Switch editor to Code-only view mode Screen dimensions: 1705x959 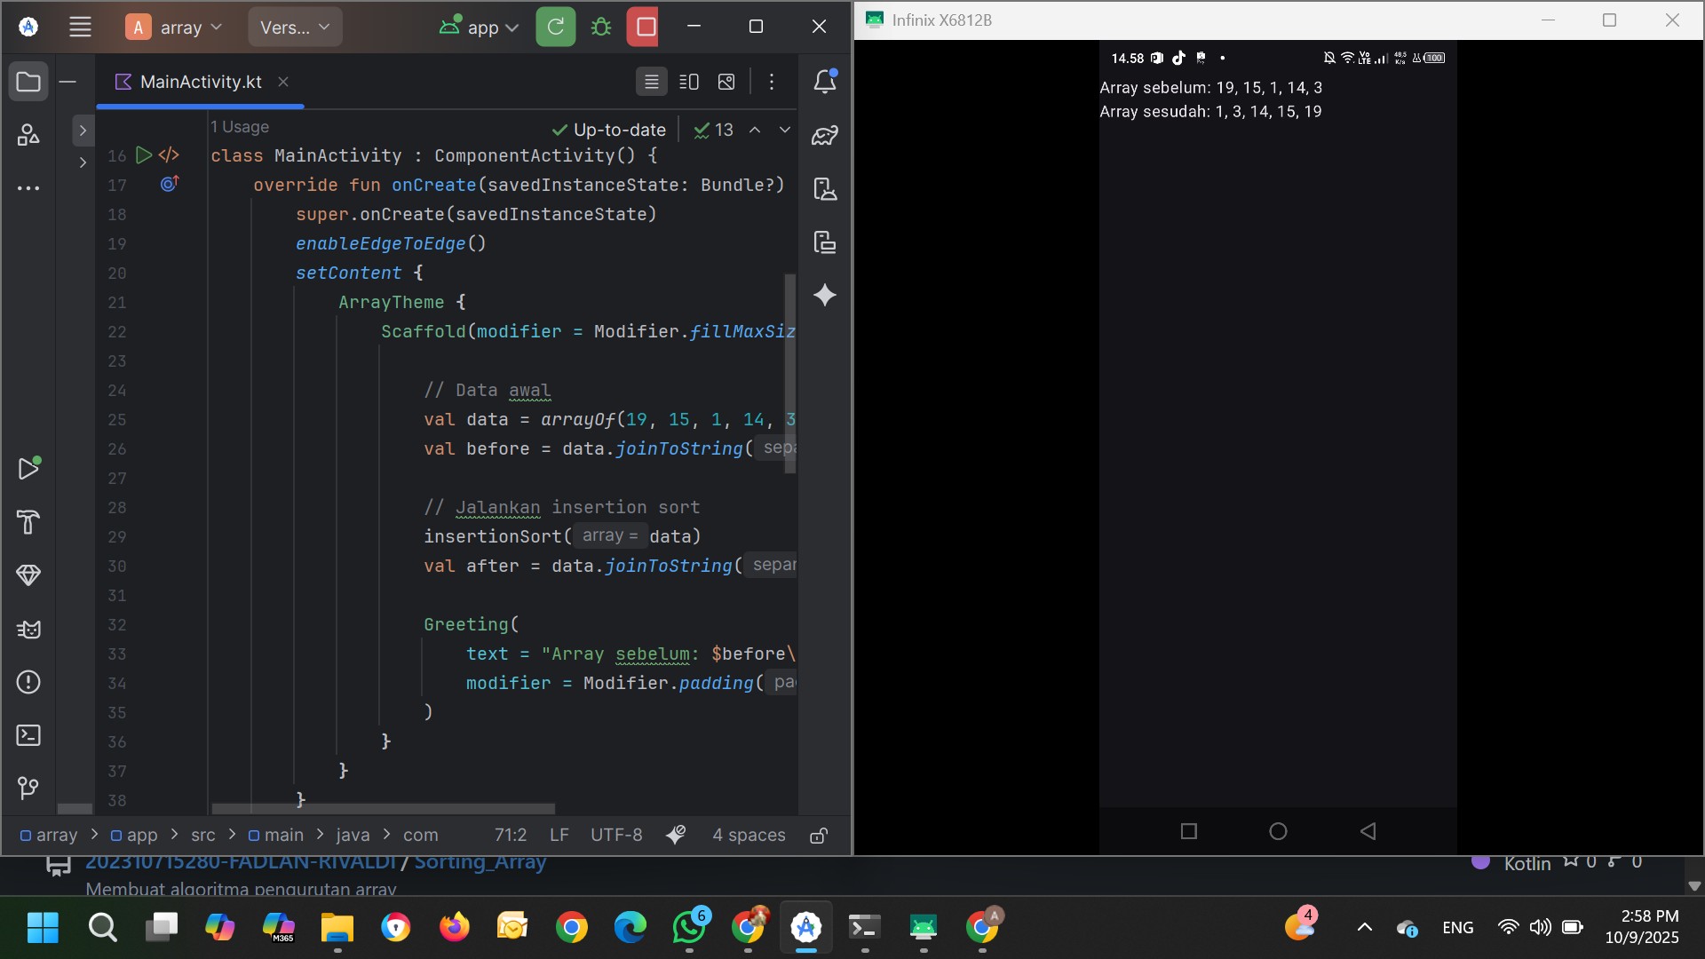tap(651, 82)
